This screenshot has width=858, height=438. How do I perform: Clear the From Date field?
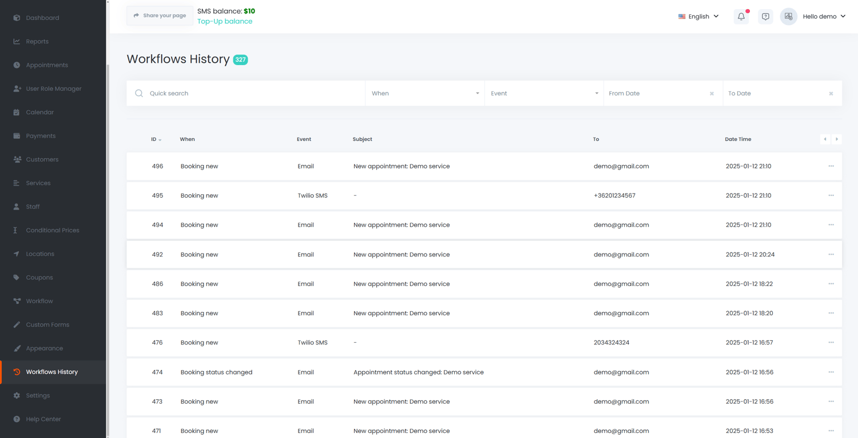712,94
